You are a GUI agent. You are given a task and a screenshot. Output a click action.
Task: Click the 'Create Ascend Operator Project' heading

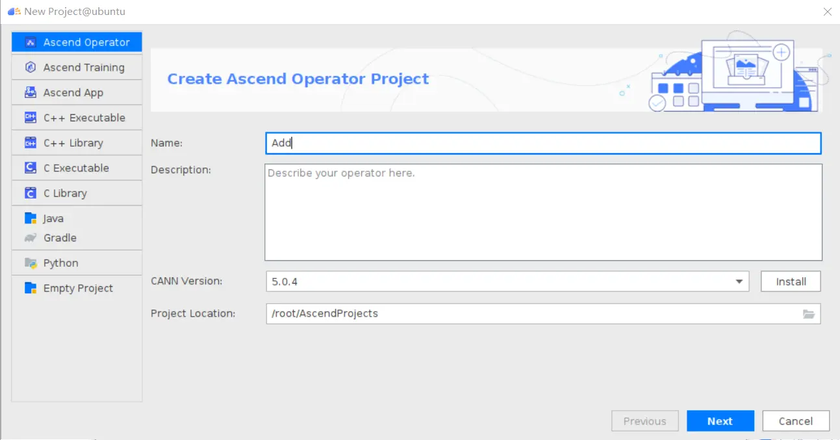pos(298,79)
